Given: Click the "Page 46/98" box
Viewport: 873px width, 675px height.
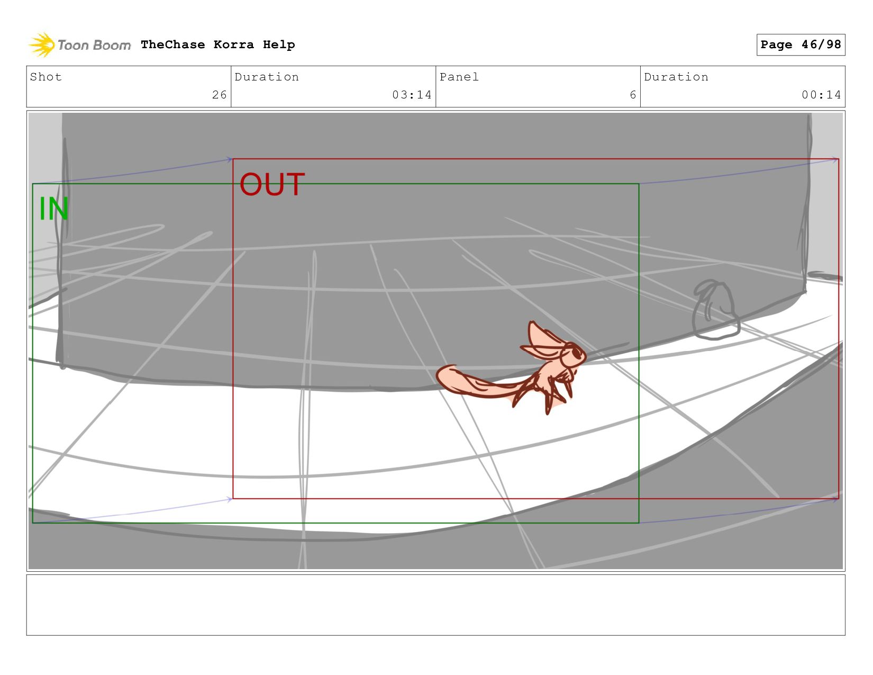Looking at the screenshot, I should (x=801, y=44).
